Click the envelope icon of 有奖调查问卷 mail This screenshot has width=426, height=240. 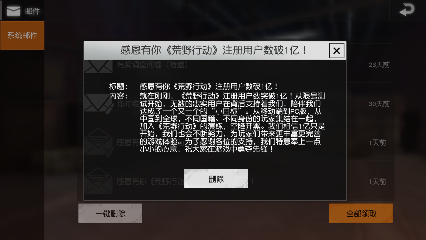98,66
